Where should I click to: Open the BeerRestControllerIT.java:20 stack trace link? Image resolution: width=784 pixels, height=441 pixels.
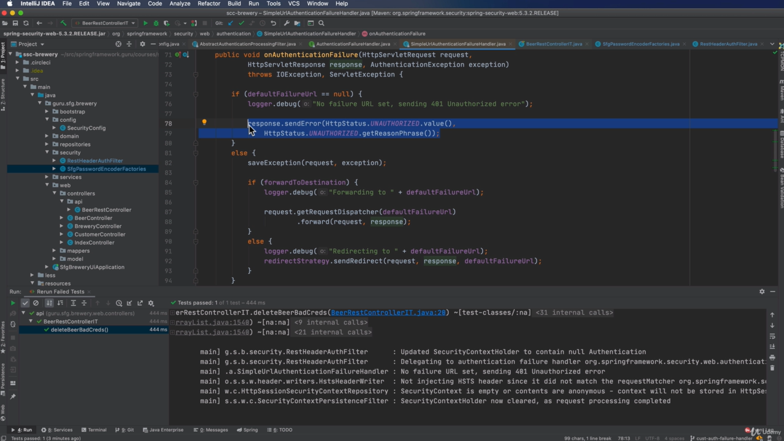(388, 312)
